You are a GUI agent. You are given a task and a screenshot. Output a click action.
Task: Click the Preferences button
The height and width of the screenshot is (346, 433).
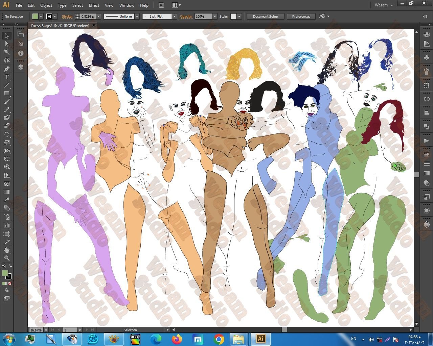301,16
